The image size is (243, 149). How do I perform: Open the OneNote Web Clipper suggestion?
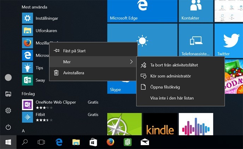point(60,105)
